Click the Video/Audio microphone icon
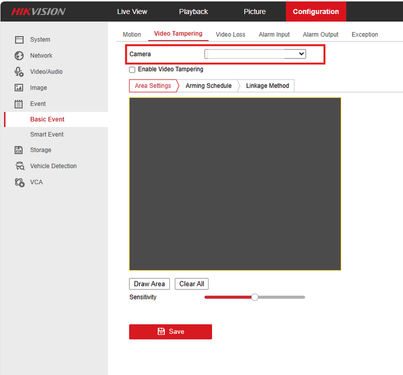 19,71
